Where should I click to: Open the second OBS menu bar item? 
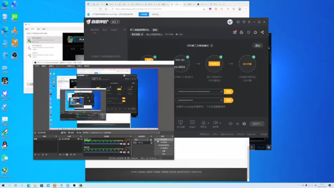tap(44, 66)
